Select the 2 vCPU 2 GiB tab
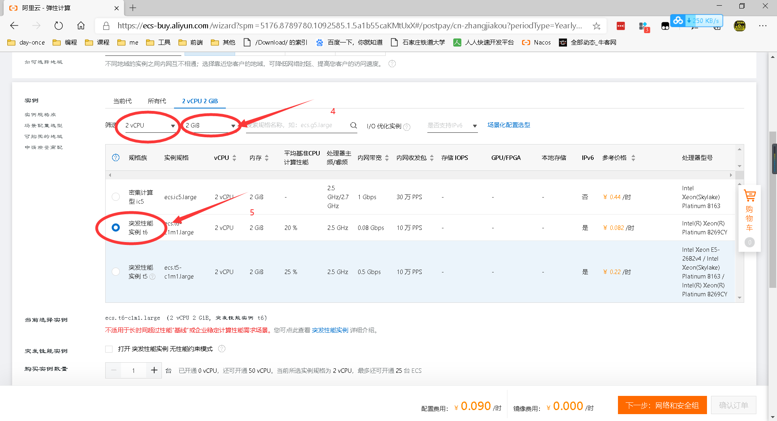777x421 pixels. [x=200, y=101]
